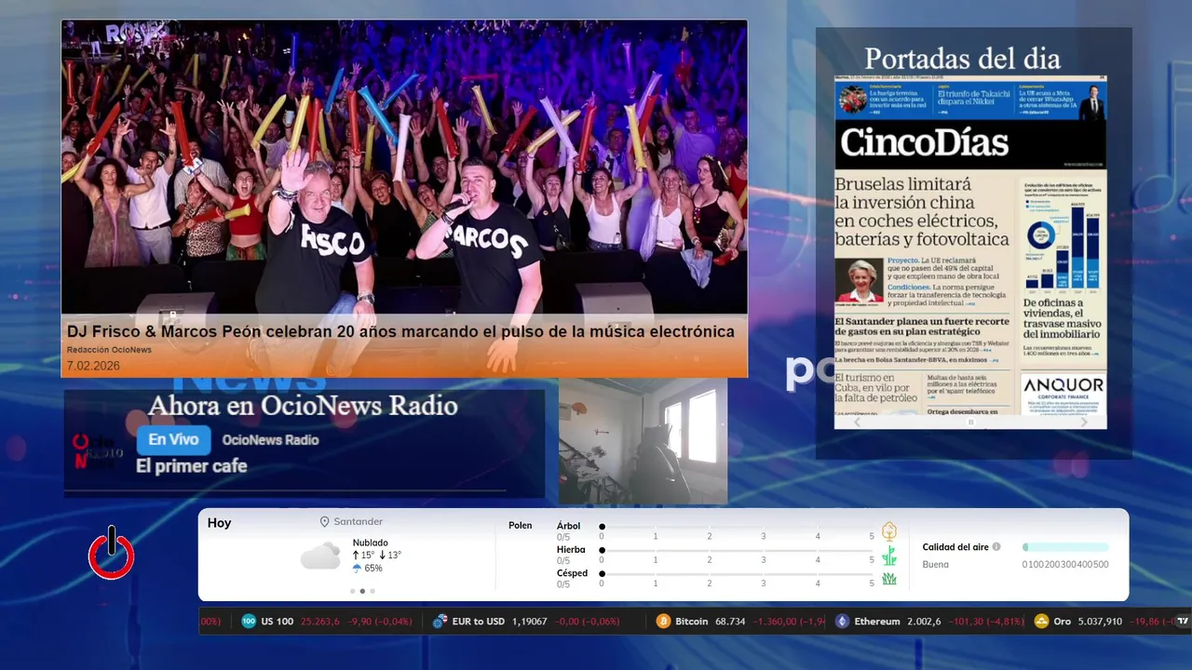
Task: Click the "OcioNews Radio" station label
Action: pos(270,440)
